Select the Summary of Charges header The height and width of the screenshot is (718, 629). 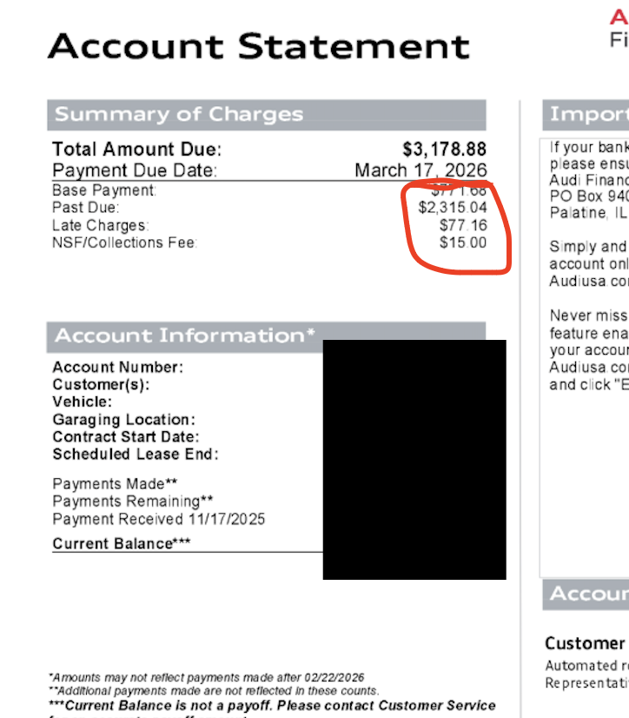[267, 115]
